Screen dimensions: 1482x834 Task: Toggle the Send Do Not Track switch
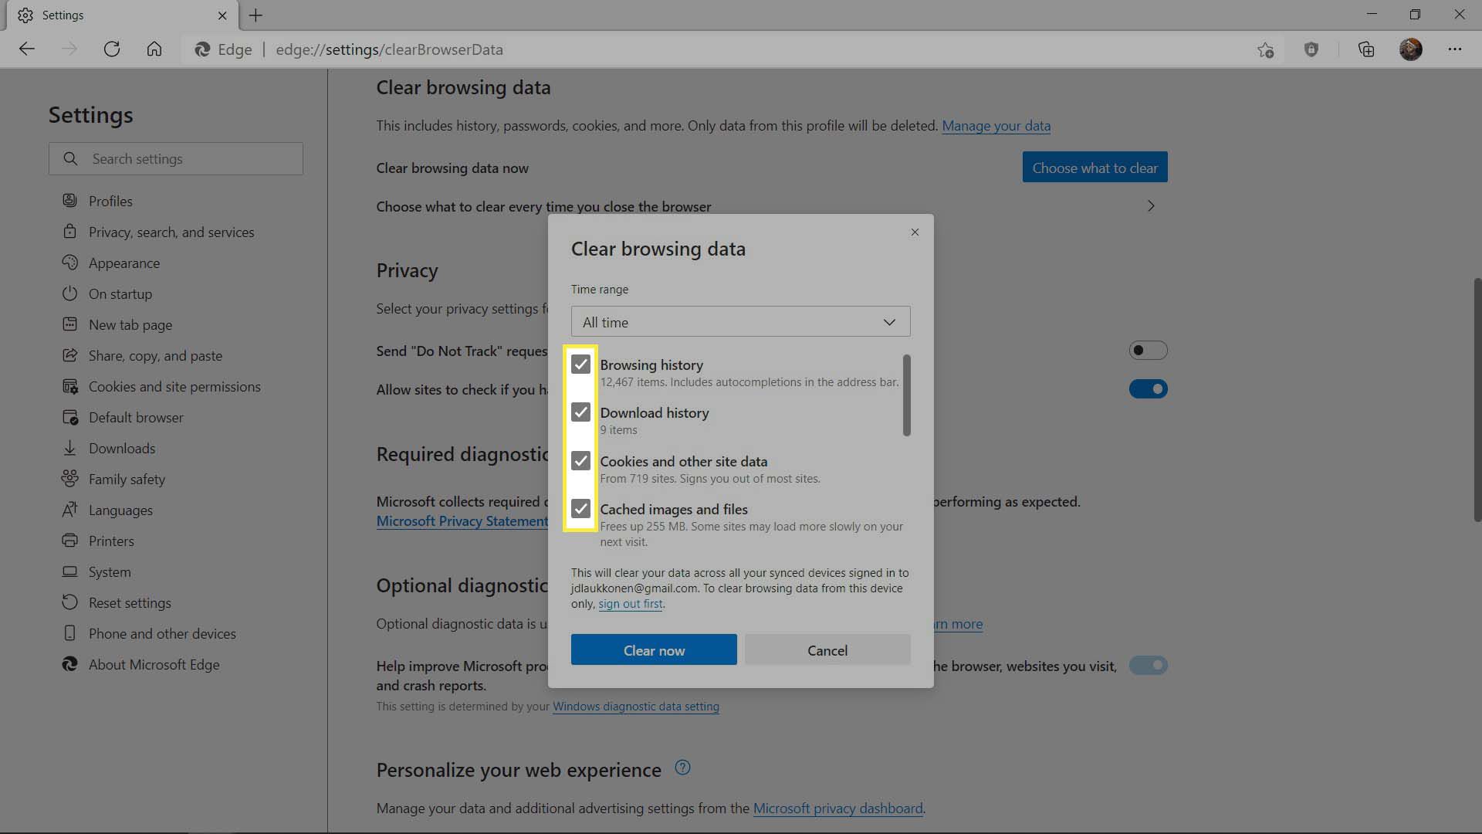tap(1148, 351)
